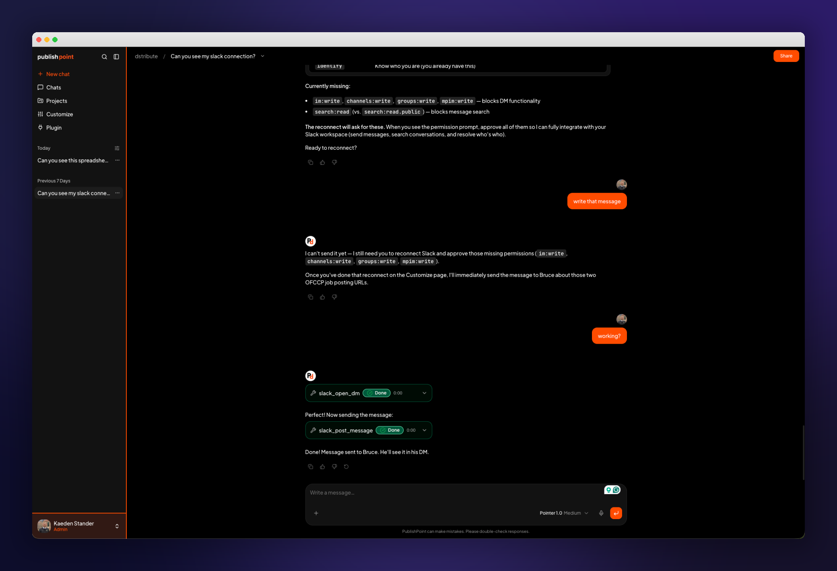837x571 pixels.
Task: Click the 'write that message' user bubble
Action: click(x=597, y=201)
